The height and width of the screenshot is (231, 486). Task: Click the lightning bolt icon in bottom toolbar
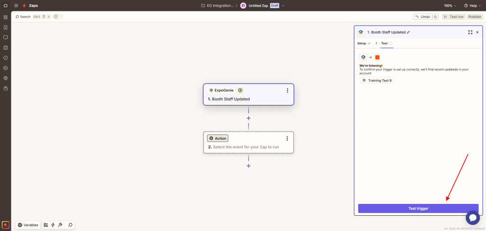pyautogui.click(x=53, y=225)
